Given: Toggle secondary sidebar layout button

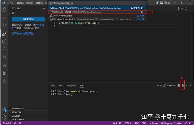Looking at the screenshot, I should (165, 3).
